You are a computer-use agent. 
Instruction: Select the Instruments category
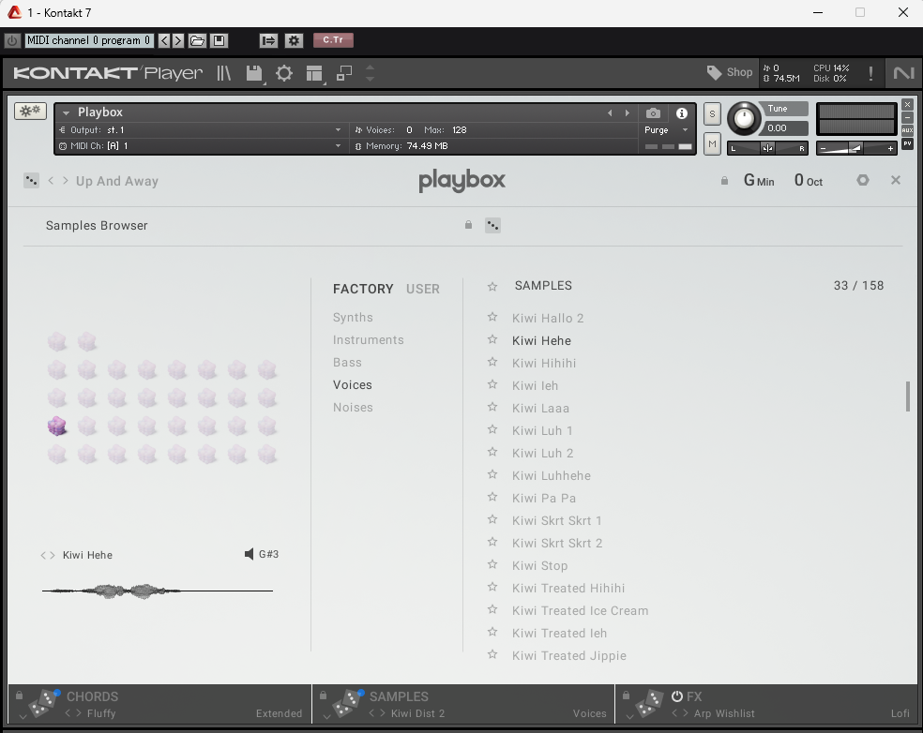point(369,340)
